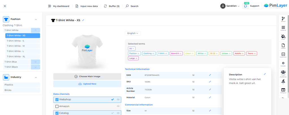Viewport: 289px width, 115px height.
Task: Uncheck the Webshop data channel
Action: coord(57,100)
